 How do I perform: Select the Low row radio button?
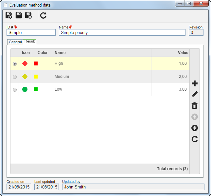coord(15,90)
